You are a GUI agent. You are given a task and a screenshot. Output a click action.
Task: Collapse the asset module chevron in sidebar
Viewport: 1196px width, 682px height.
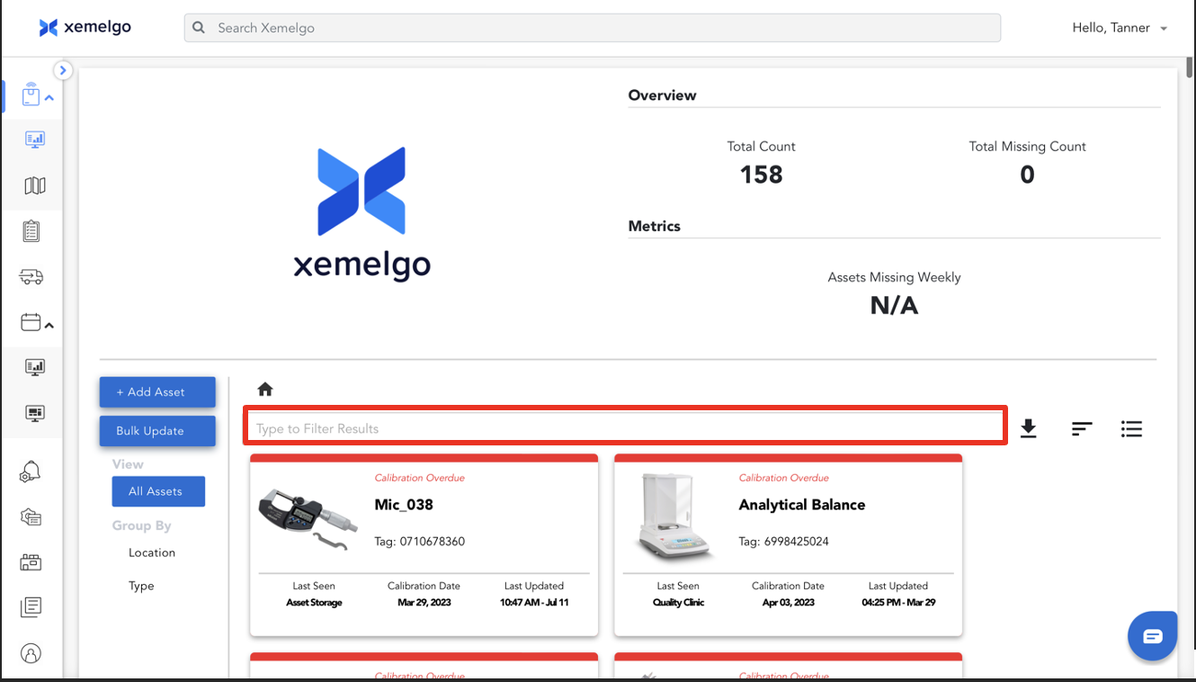pos(49,98)
